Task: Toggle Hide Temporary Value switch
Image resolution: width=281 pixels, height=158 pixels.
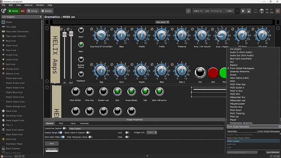Action: [90, 137]
